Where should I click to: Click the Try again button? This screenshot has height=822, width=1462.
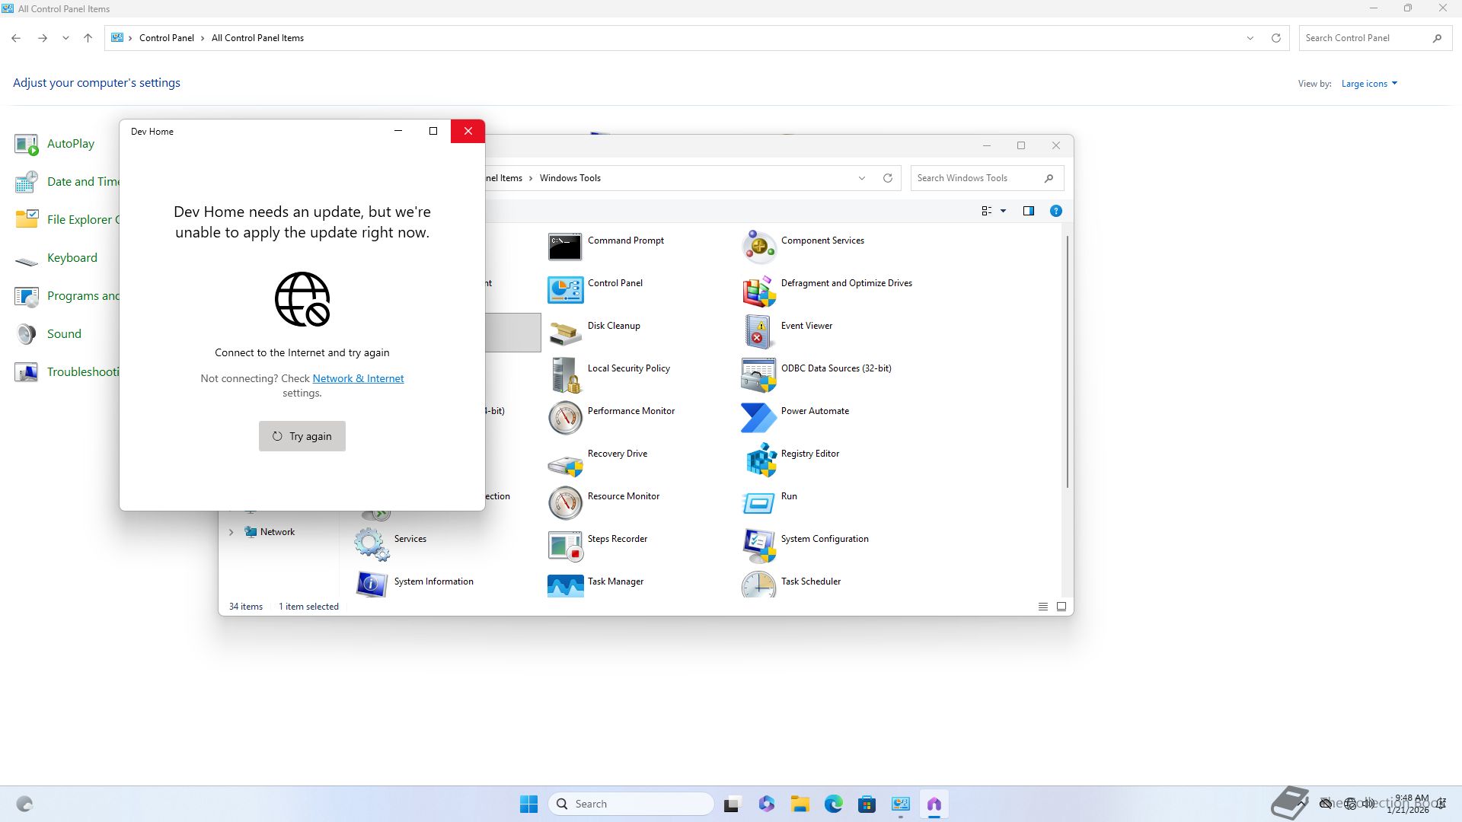tap(302, 436)
